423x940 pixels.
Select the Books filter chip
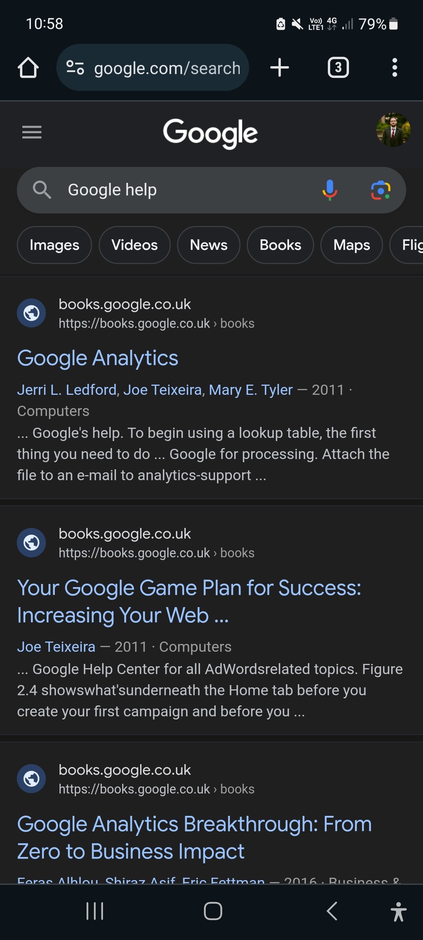pos(280,245)
